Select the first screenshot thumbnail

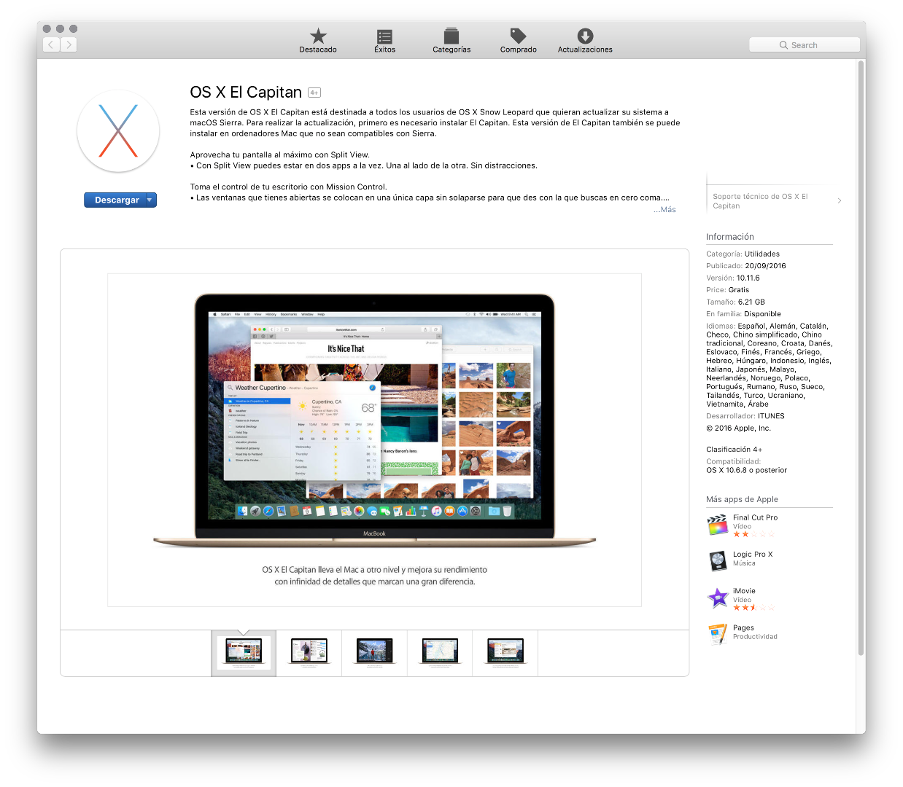coord(244,652)
